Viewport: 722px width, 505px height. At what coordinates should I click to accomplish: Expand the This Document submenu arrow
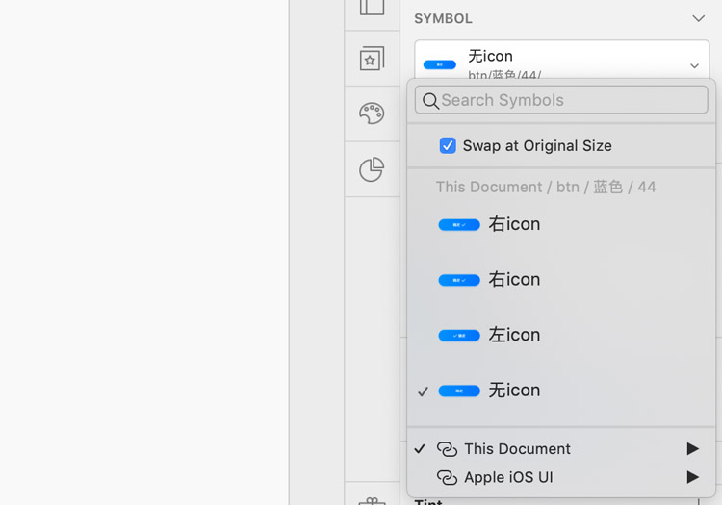click(692, 449)
